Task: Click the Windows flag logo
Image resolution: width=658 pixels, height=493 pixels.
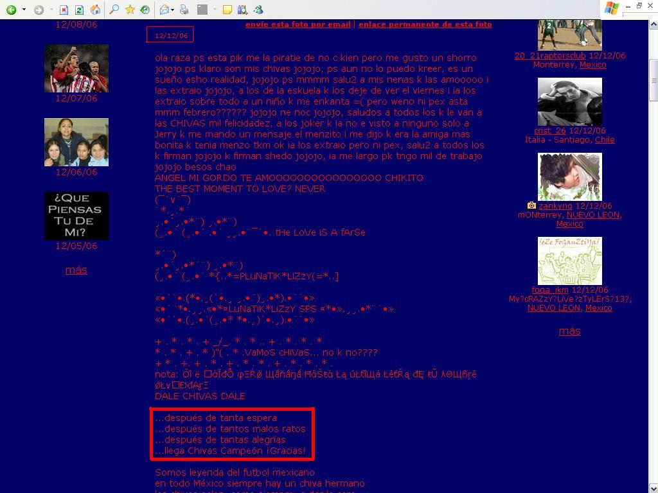Action: pos(612,8)
